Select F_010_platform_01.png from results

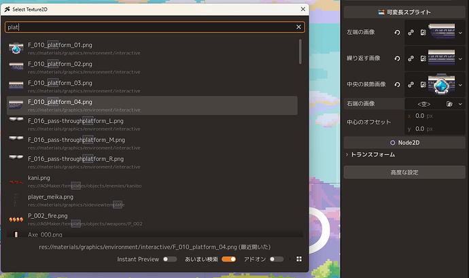(152, 48)
